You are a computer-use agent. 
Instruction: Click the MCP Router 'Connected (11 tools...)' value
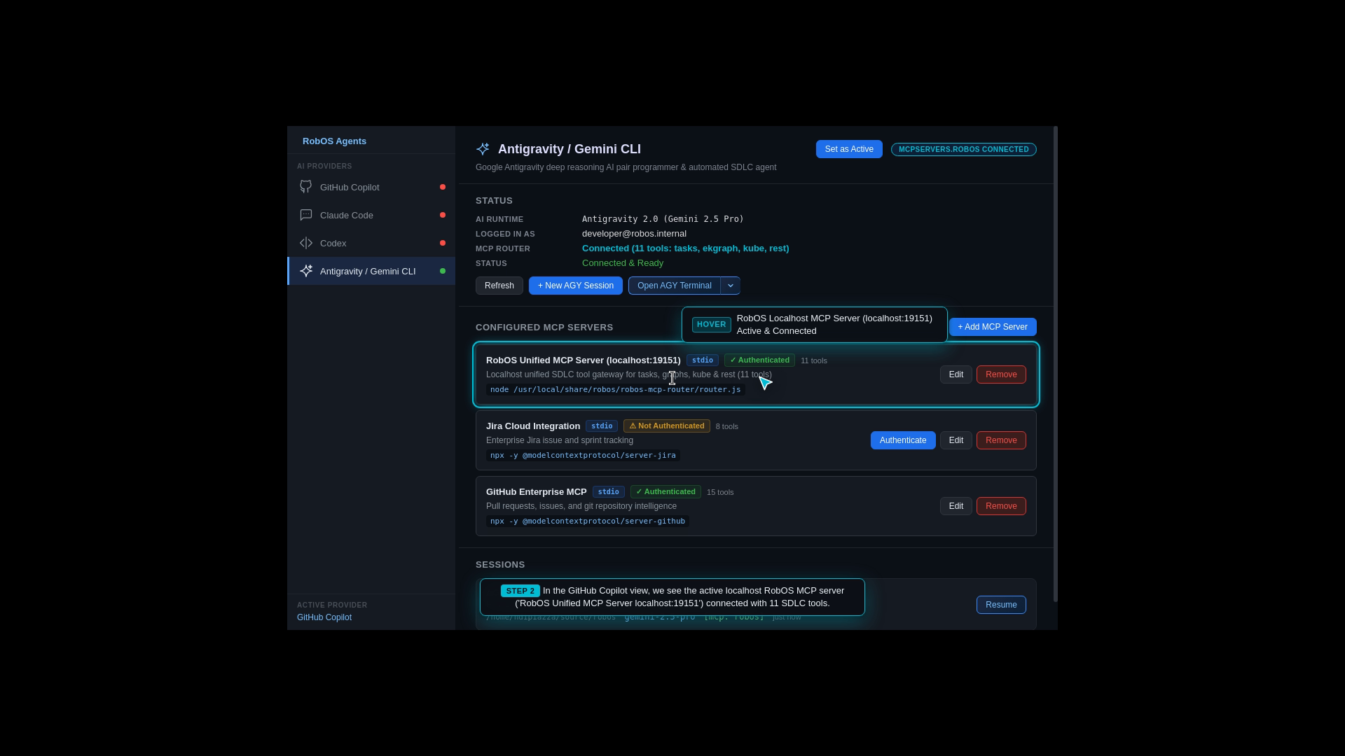685,248
